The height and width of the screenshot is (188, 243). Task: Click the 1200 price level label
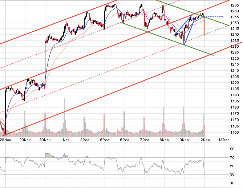click(x=234, y=83)
